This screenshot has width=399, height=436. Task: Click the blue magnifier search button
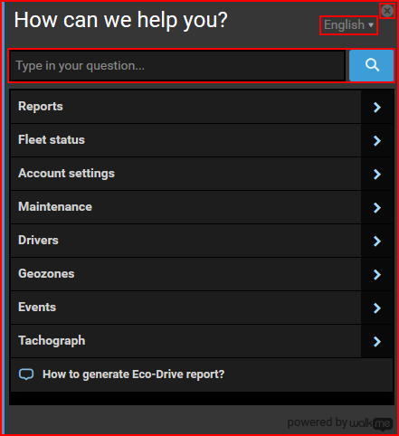tap(371, 65)
